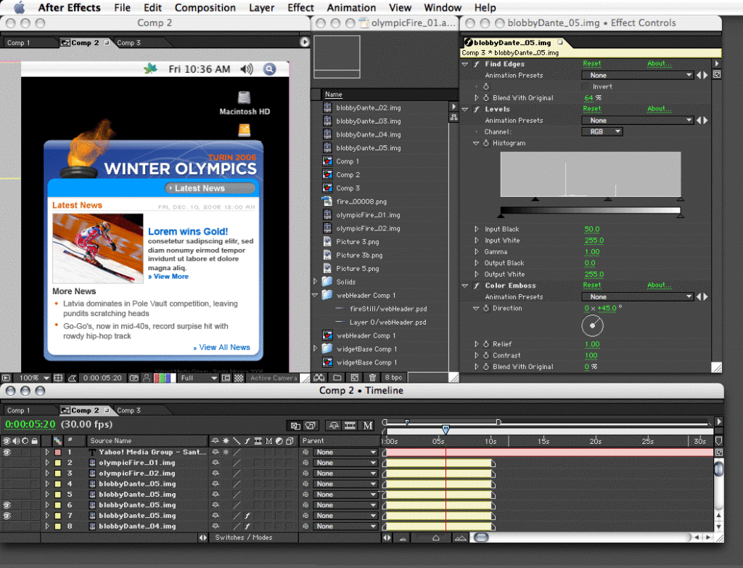Click the toggle view masks icon
This screenshot has height=568, width=743.
(72, 378)
